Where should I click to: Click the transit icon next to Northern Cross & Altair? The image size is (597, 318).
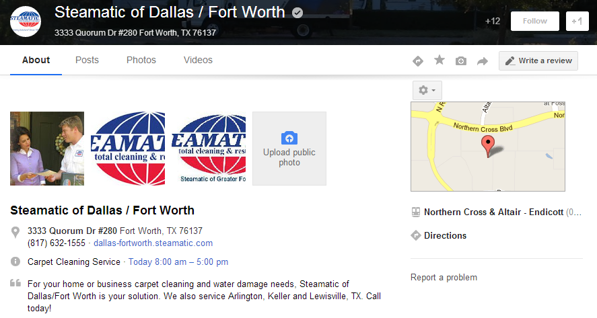(x=416, y=212)
